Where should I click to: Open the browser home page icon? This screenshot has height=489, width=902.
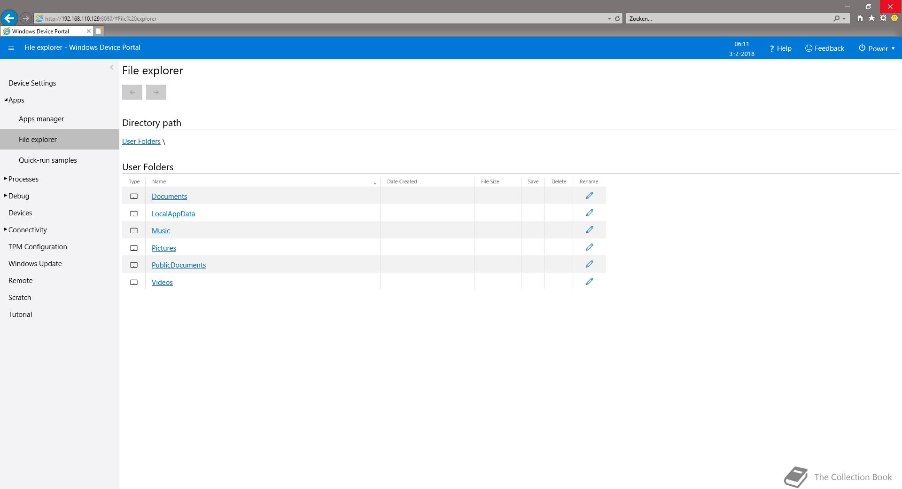[x=860, y=18]
